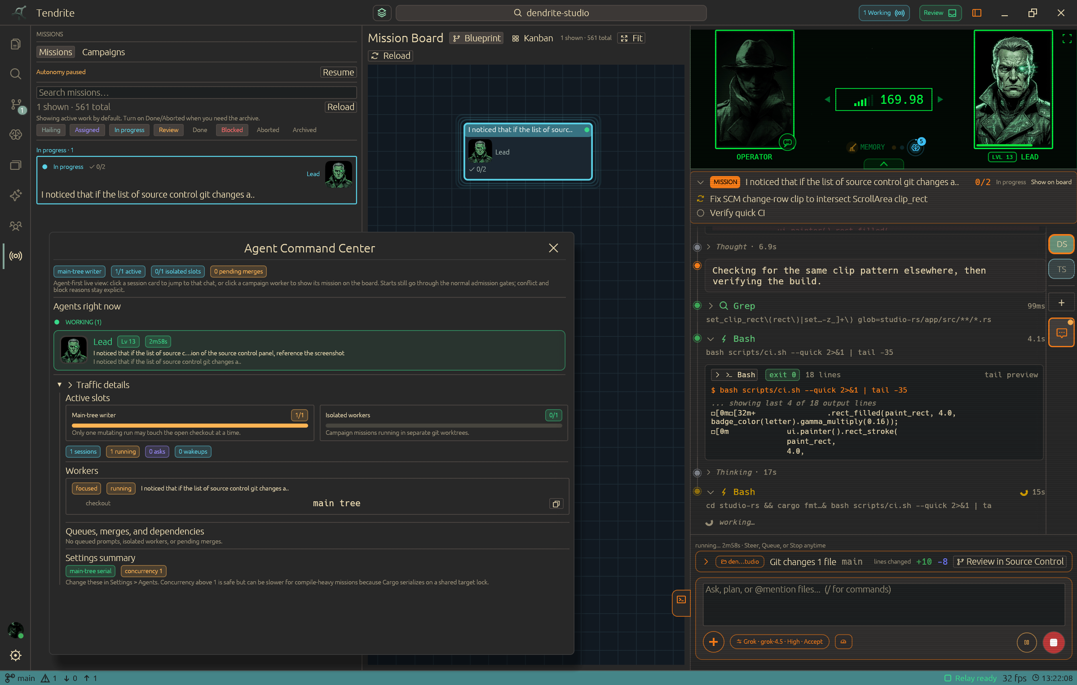Click the orange chat message side button
1077x685 pixels.
pyautogui.click(x=1062, y=333)
